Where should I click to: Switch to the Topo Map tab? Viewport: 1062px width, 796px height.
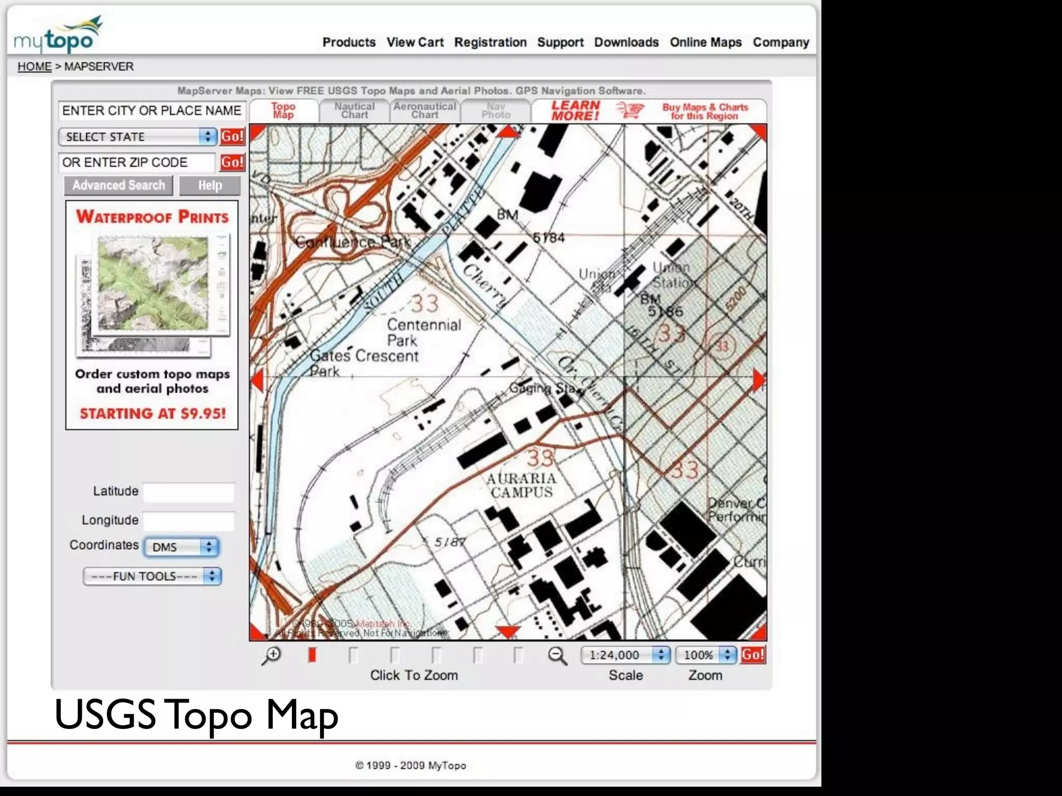pos(283,110)
